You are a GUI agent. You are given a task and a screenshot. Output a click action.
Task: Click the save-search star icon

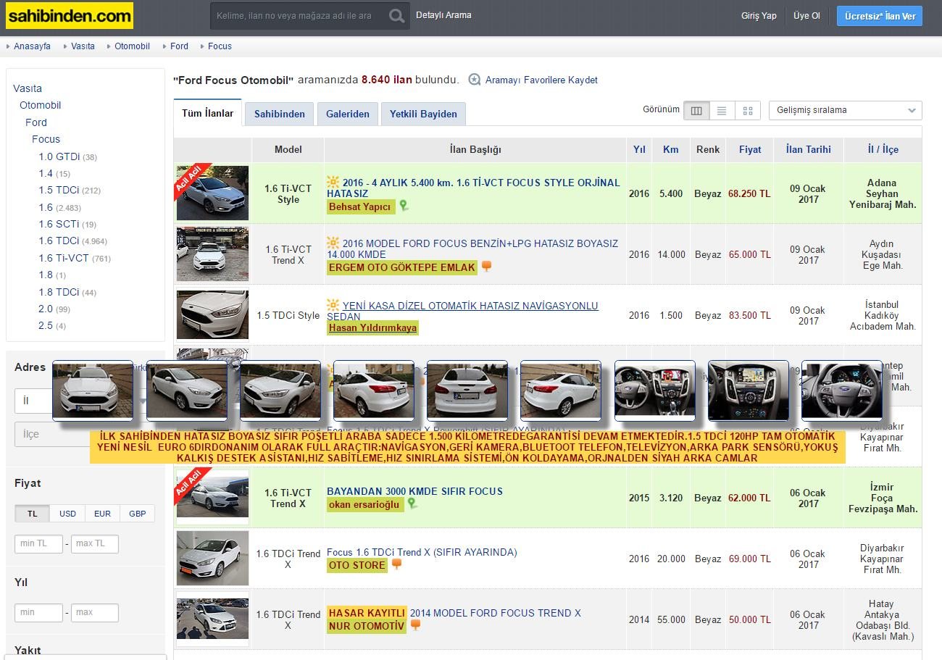click(475, 80)
